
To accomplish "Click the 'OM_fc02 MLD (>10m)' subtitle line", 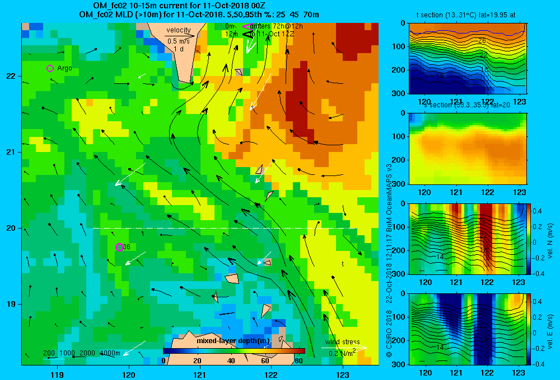I will (x=199, y=15).
